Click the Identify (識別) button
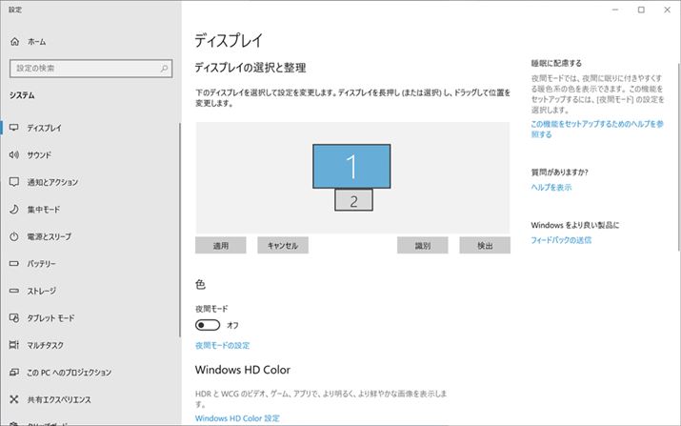This screenshot has width=681, height=426. (x=422, y=246)
